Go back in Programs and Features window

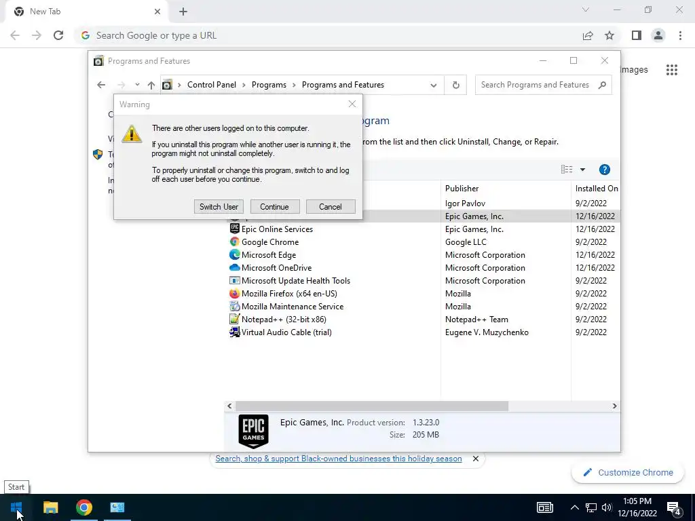click(x=101, y=85)
